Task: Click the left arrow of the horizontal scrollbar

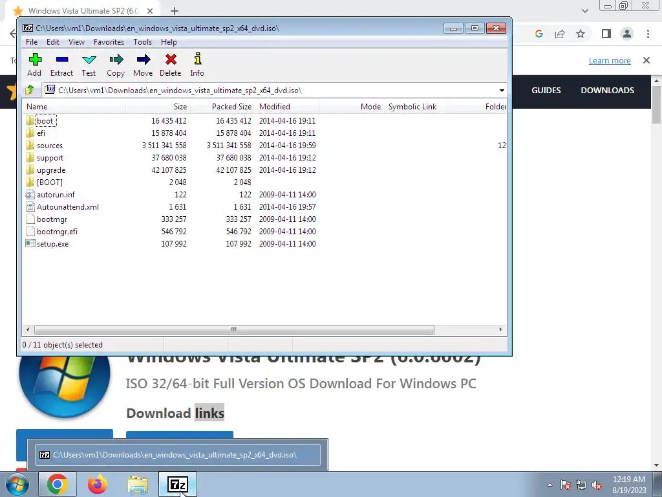Action: (28, 329)
